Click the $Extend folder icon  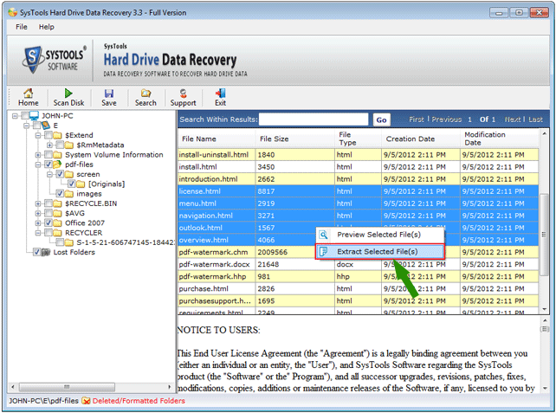click(57, 135)
